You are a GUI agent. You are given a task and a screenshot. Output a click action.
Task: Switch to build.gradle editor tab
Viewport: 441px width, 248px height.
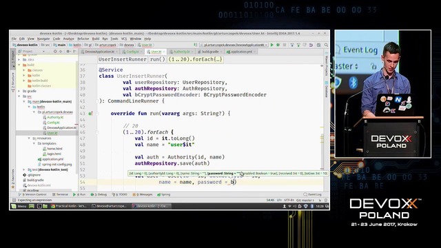[209, 52]
